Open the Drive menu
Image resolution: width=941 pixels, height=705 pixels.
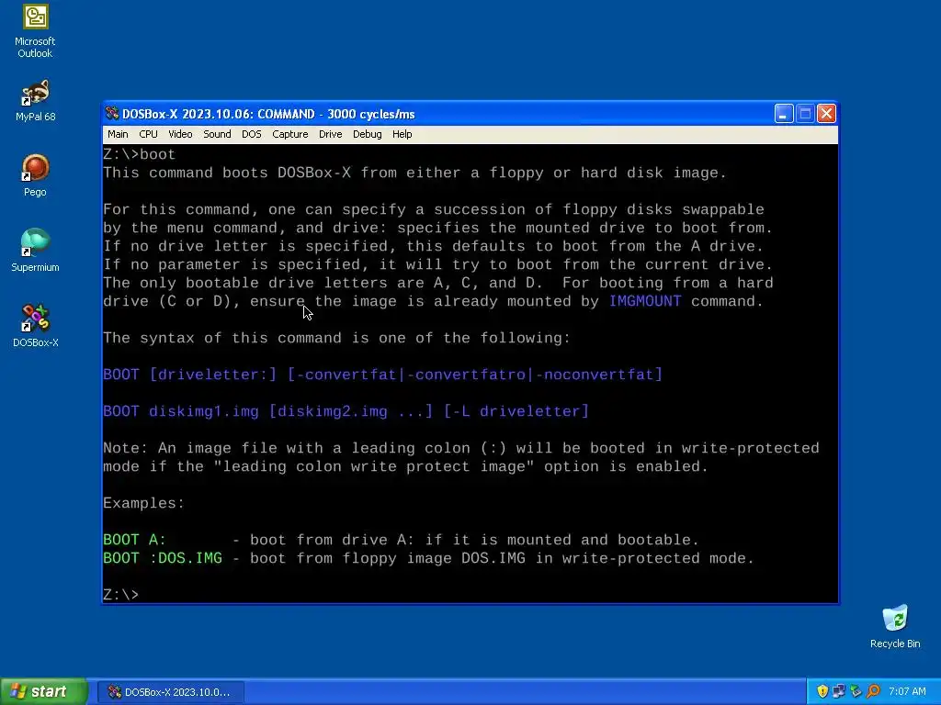point(330,134)
